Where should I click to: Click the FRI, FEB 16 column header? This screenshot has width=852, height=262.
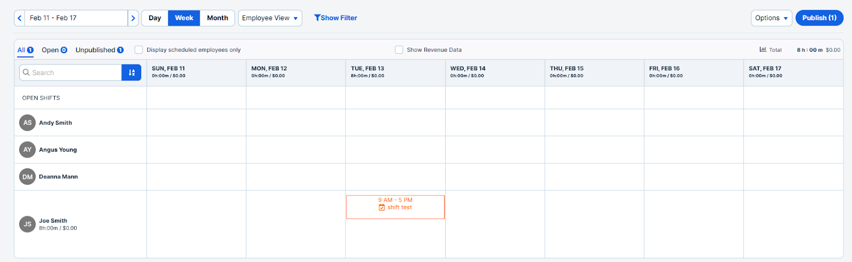(x=694, y=72)
